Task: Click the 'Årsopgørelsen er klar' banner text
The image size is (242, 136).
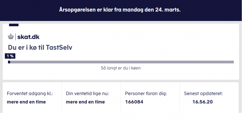Action: 120,10
